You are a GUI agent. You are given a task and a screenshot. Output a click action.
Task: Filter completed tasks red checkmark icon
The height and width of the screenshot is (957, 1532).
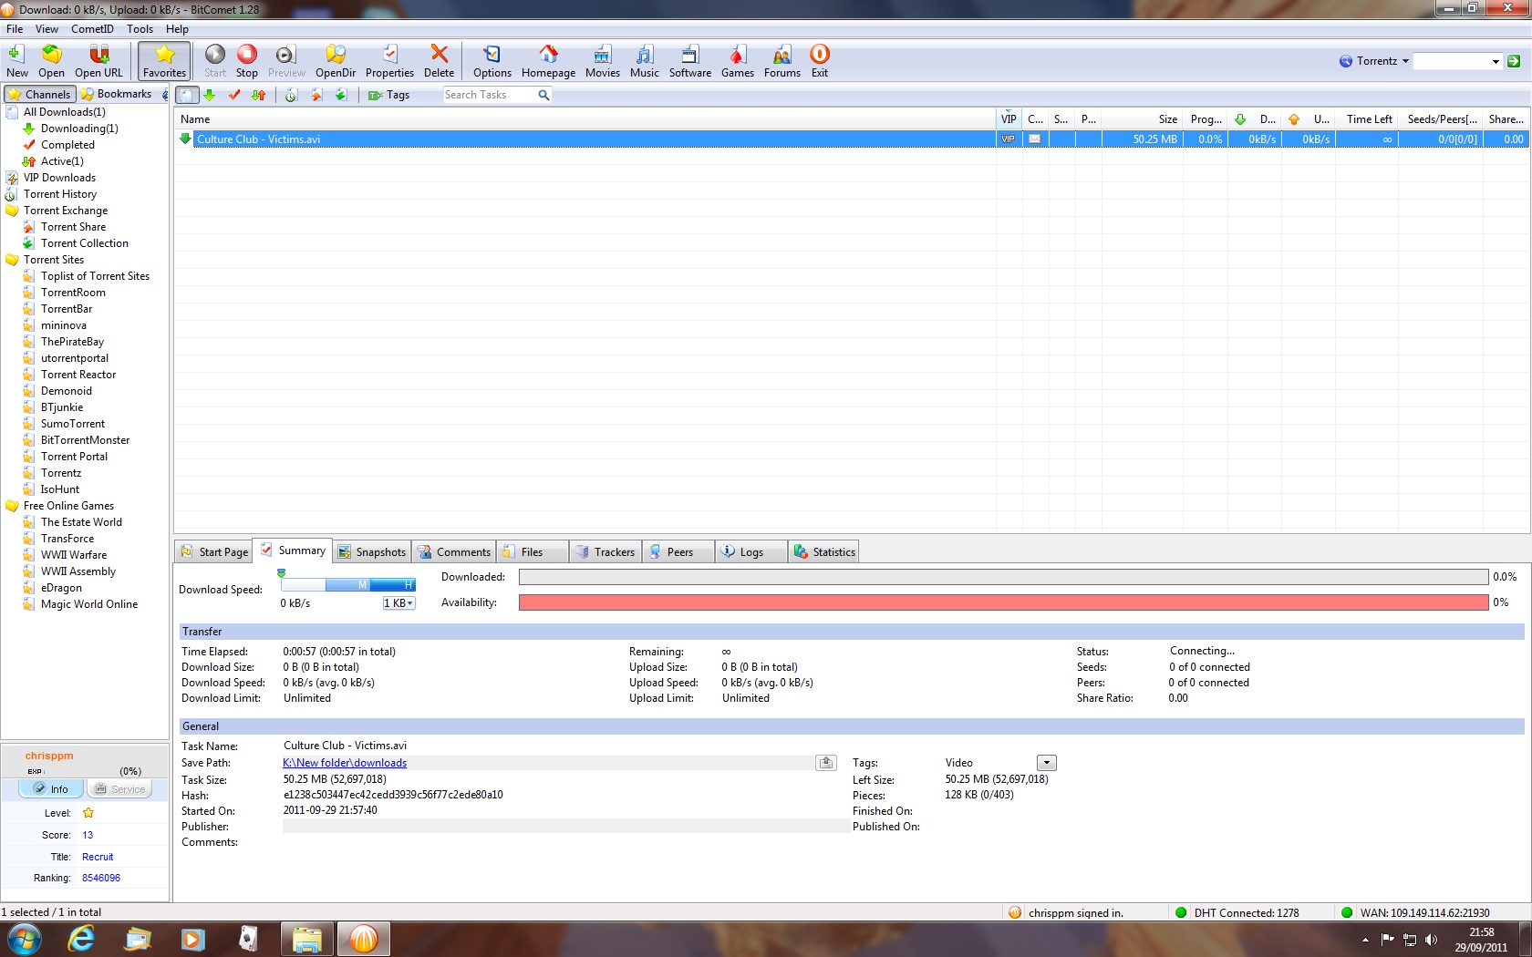234,95
